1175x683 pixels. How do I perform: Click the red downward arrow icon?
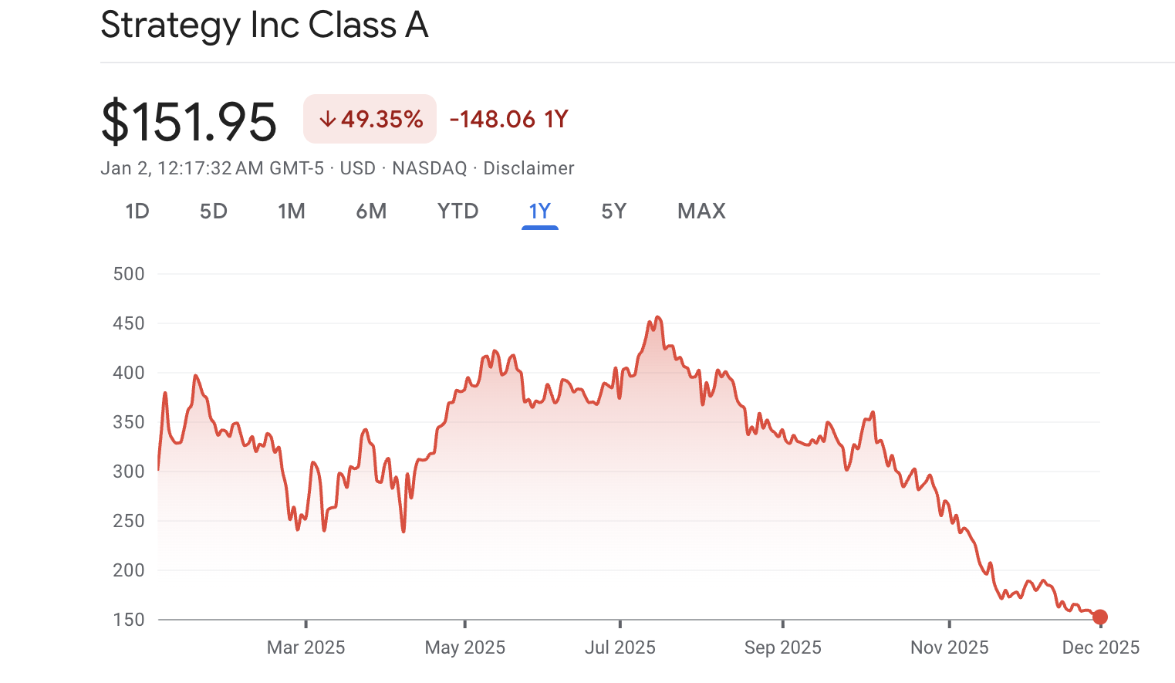(328, 119)
